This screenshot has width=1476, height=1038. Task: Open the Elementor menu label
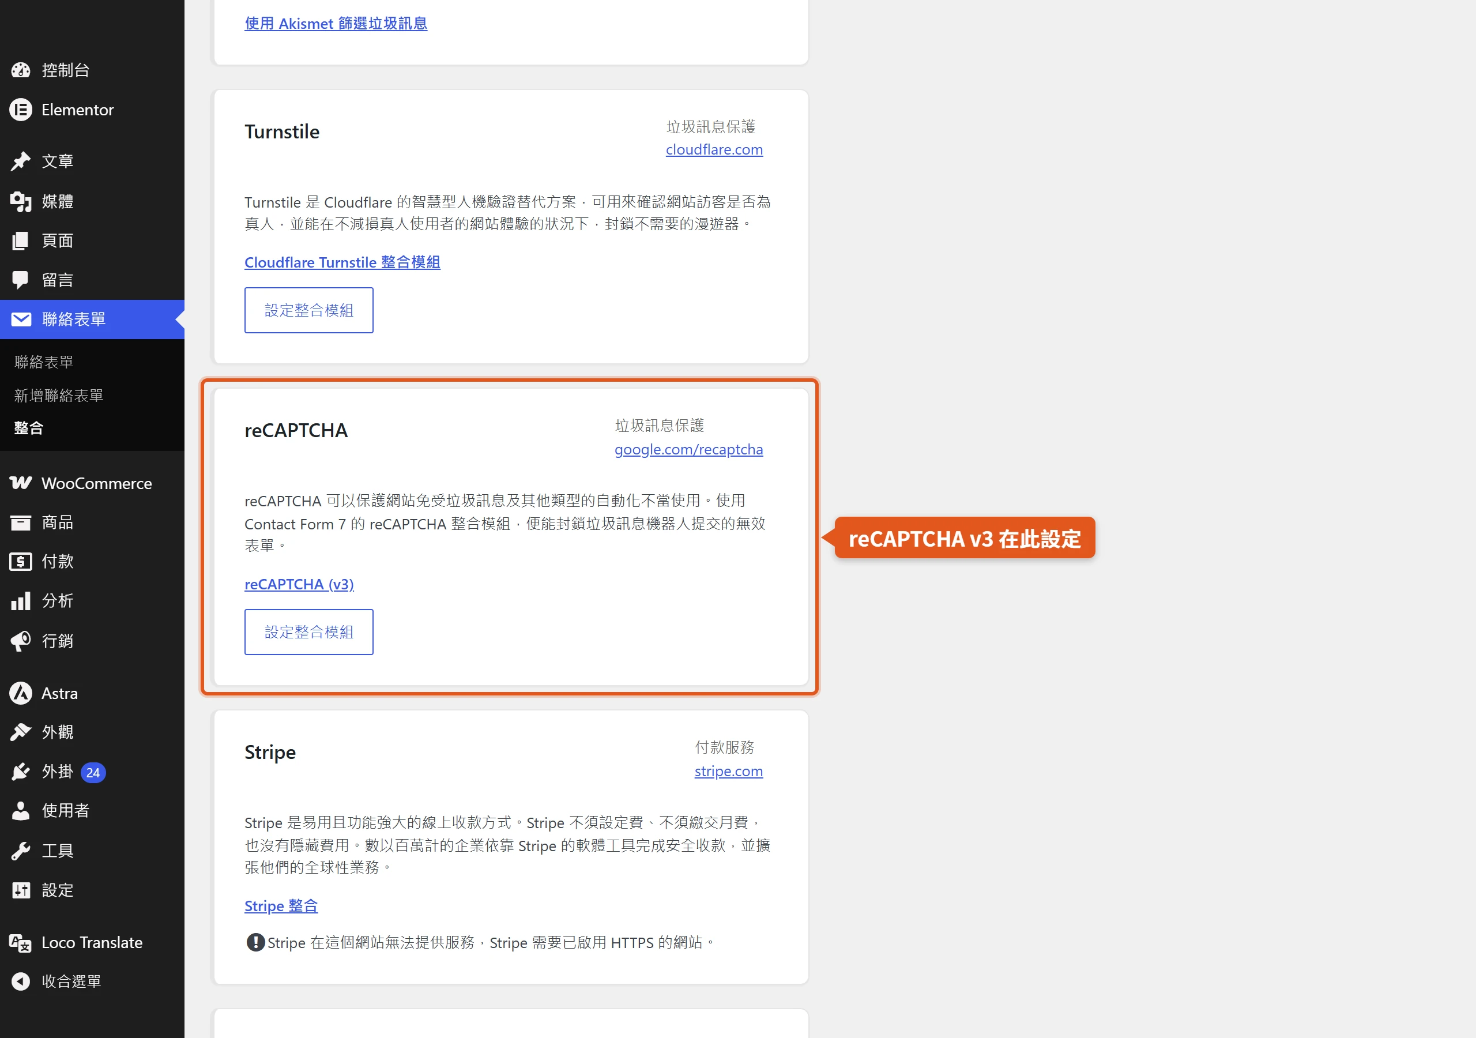pos(78,110)
